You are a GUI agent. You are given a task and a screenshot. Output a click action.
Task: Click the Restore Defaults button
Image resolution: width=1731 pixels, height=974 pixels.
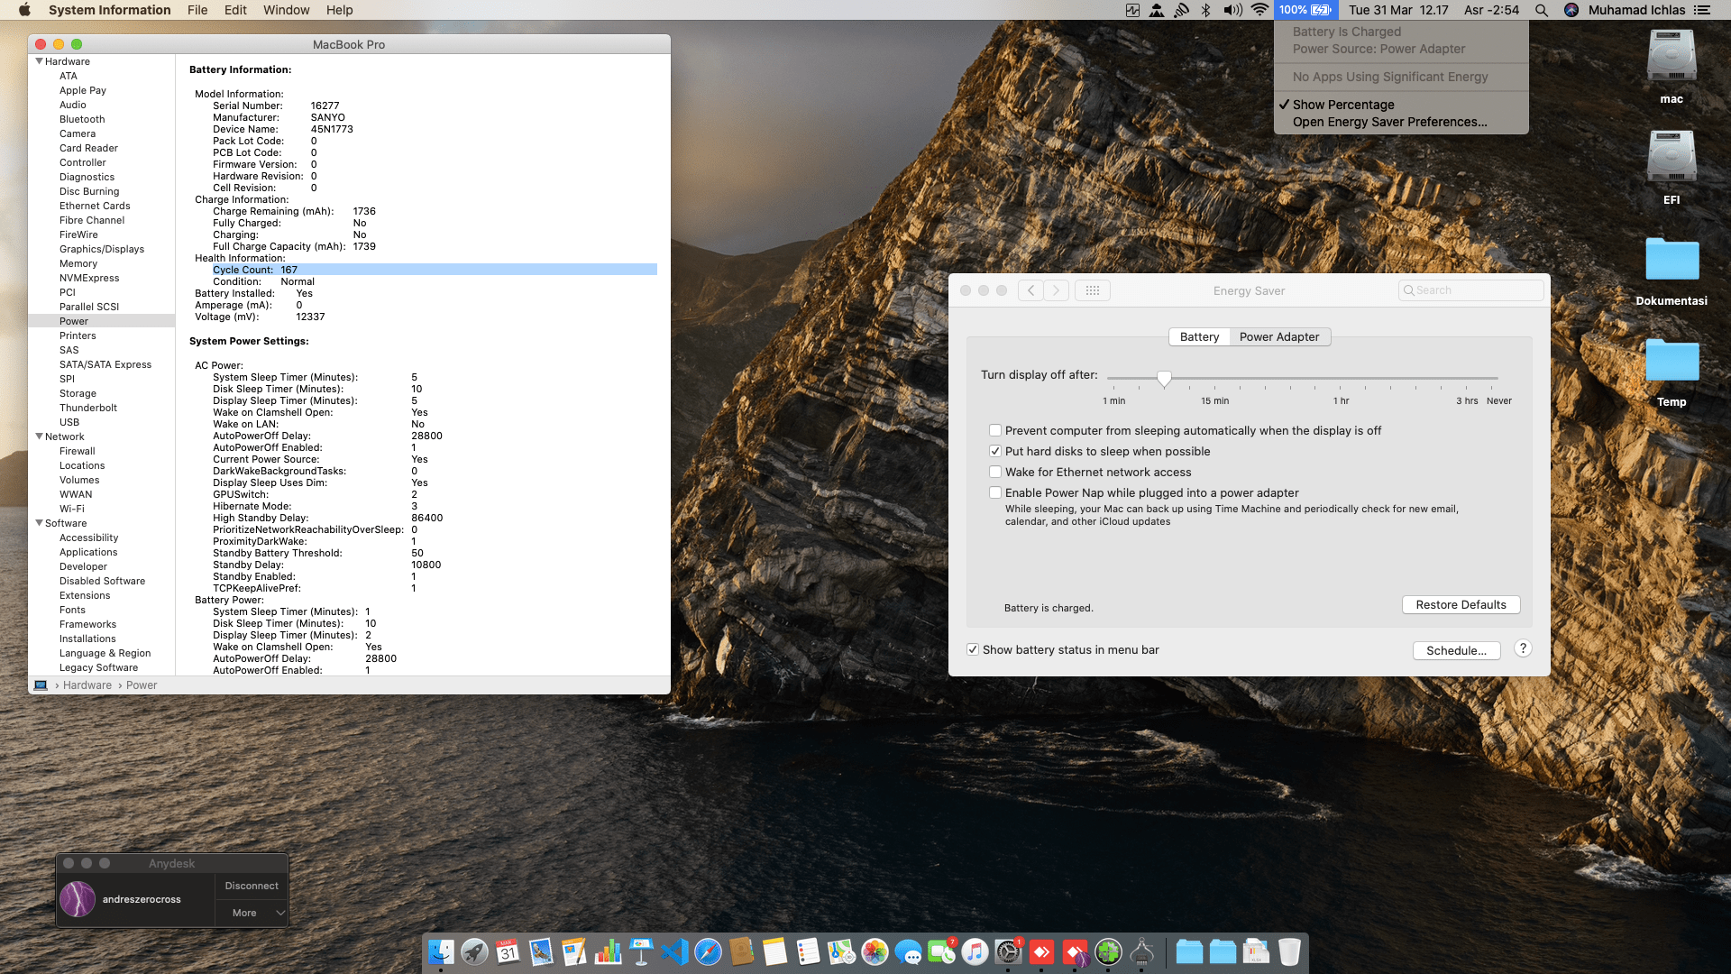(1461, 604)
